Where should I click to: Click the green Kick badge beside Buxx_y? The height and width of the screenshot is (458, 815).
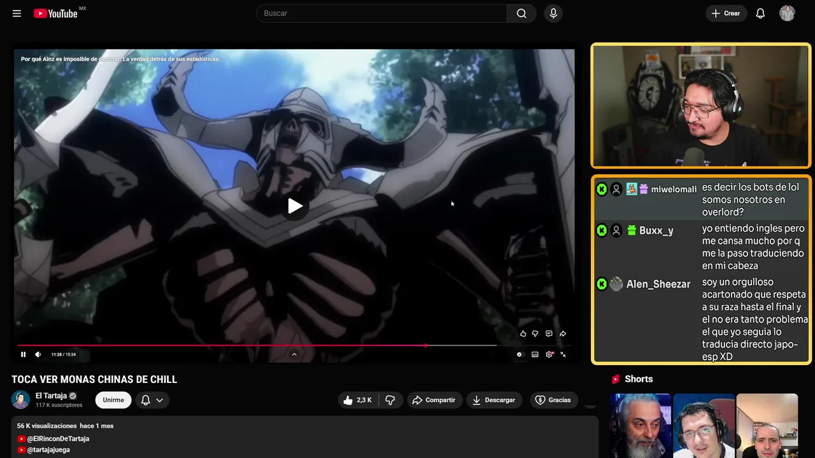pos(602,231)
